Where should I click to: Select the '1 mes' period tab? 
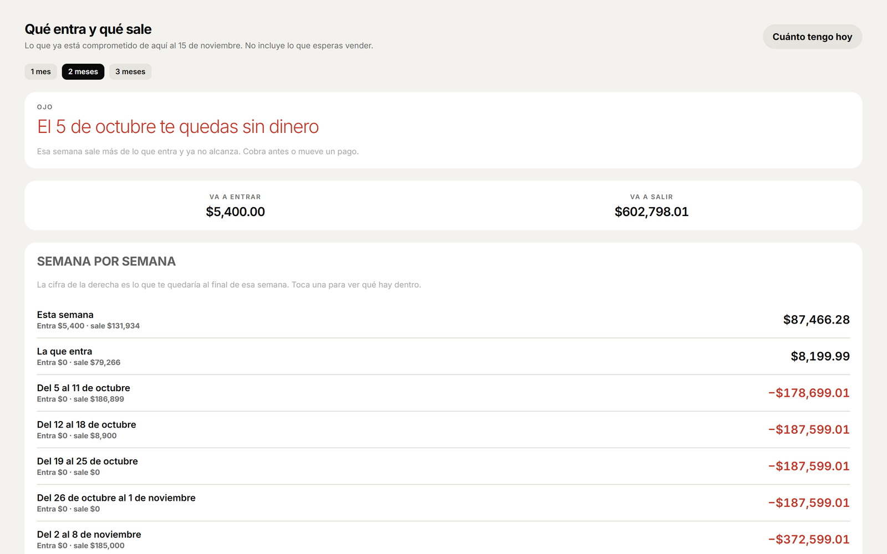[x=40, y=71]
